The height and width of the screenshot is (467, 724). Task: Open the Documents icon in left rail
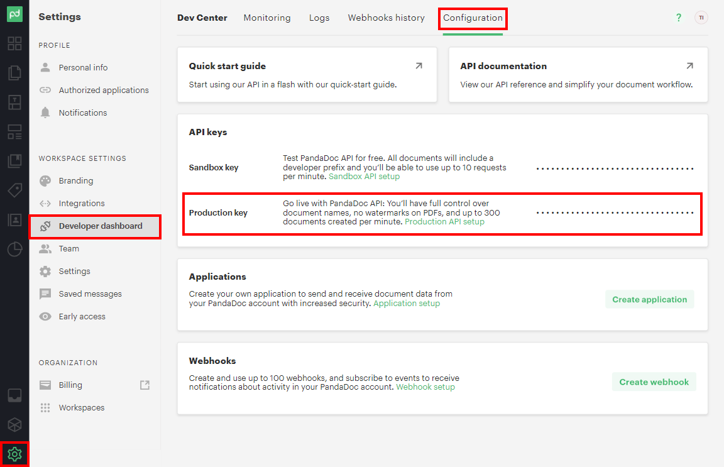tap(15, 72)
